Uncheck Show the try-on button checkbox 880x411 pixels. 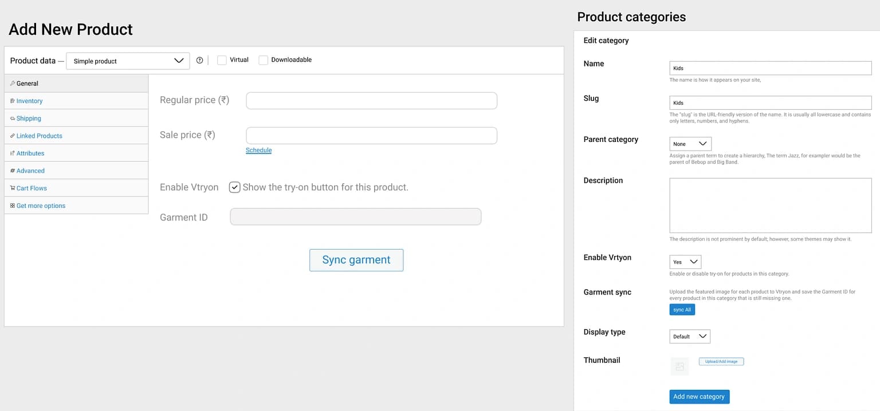click(x=234, y=187)
